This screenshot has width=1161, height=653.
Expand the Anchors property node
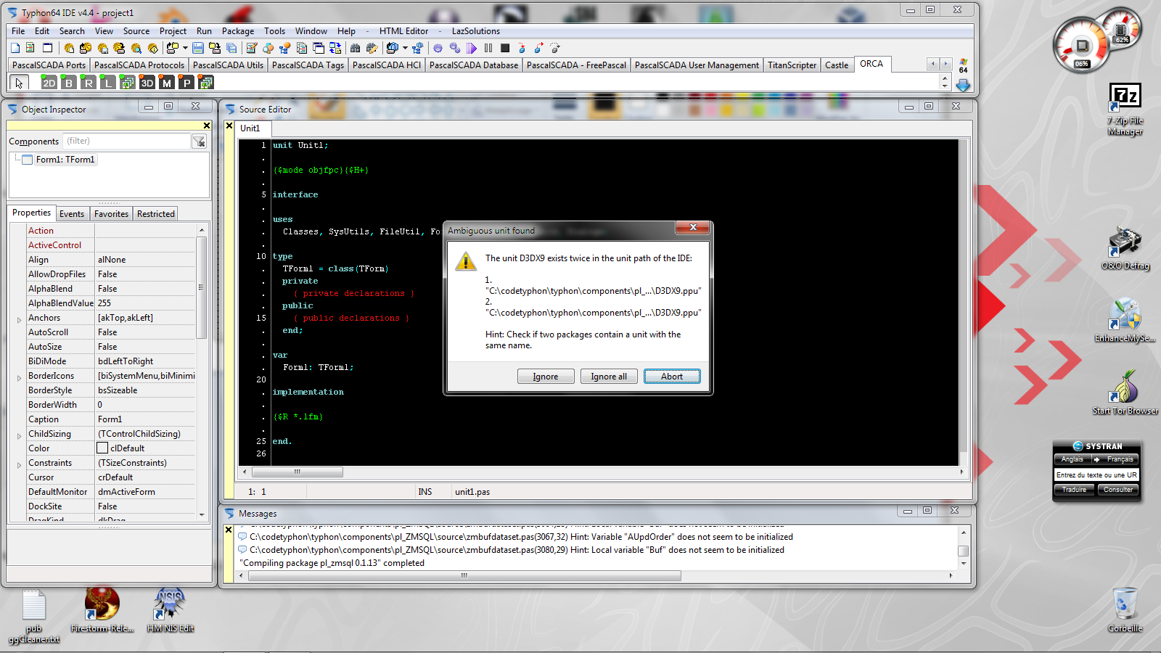click(19, 319)
